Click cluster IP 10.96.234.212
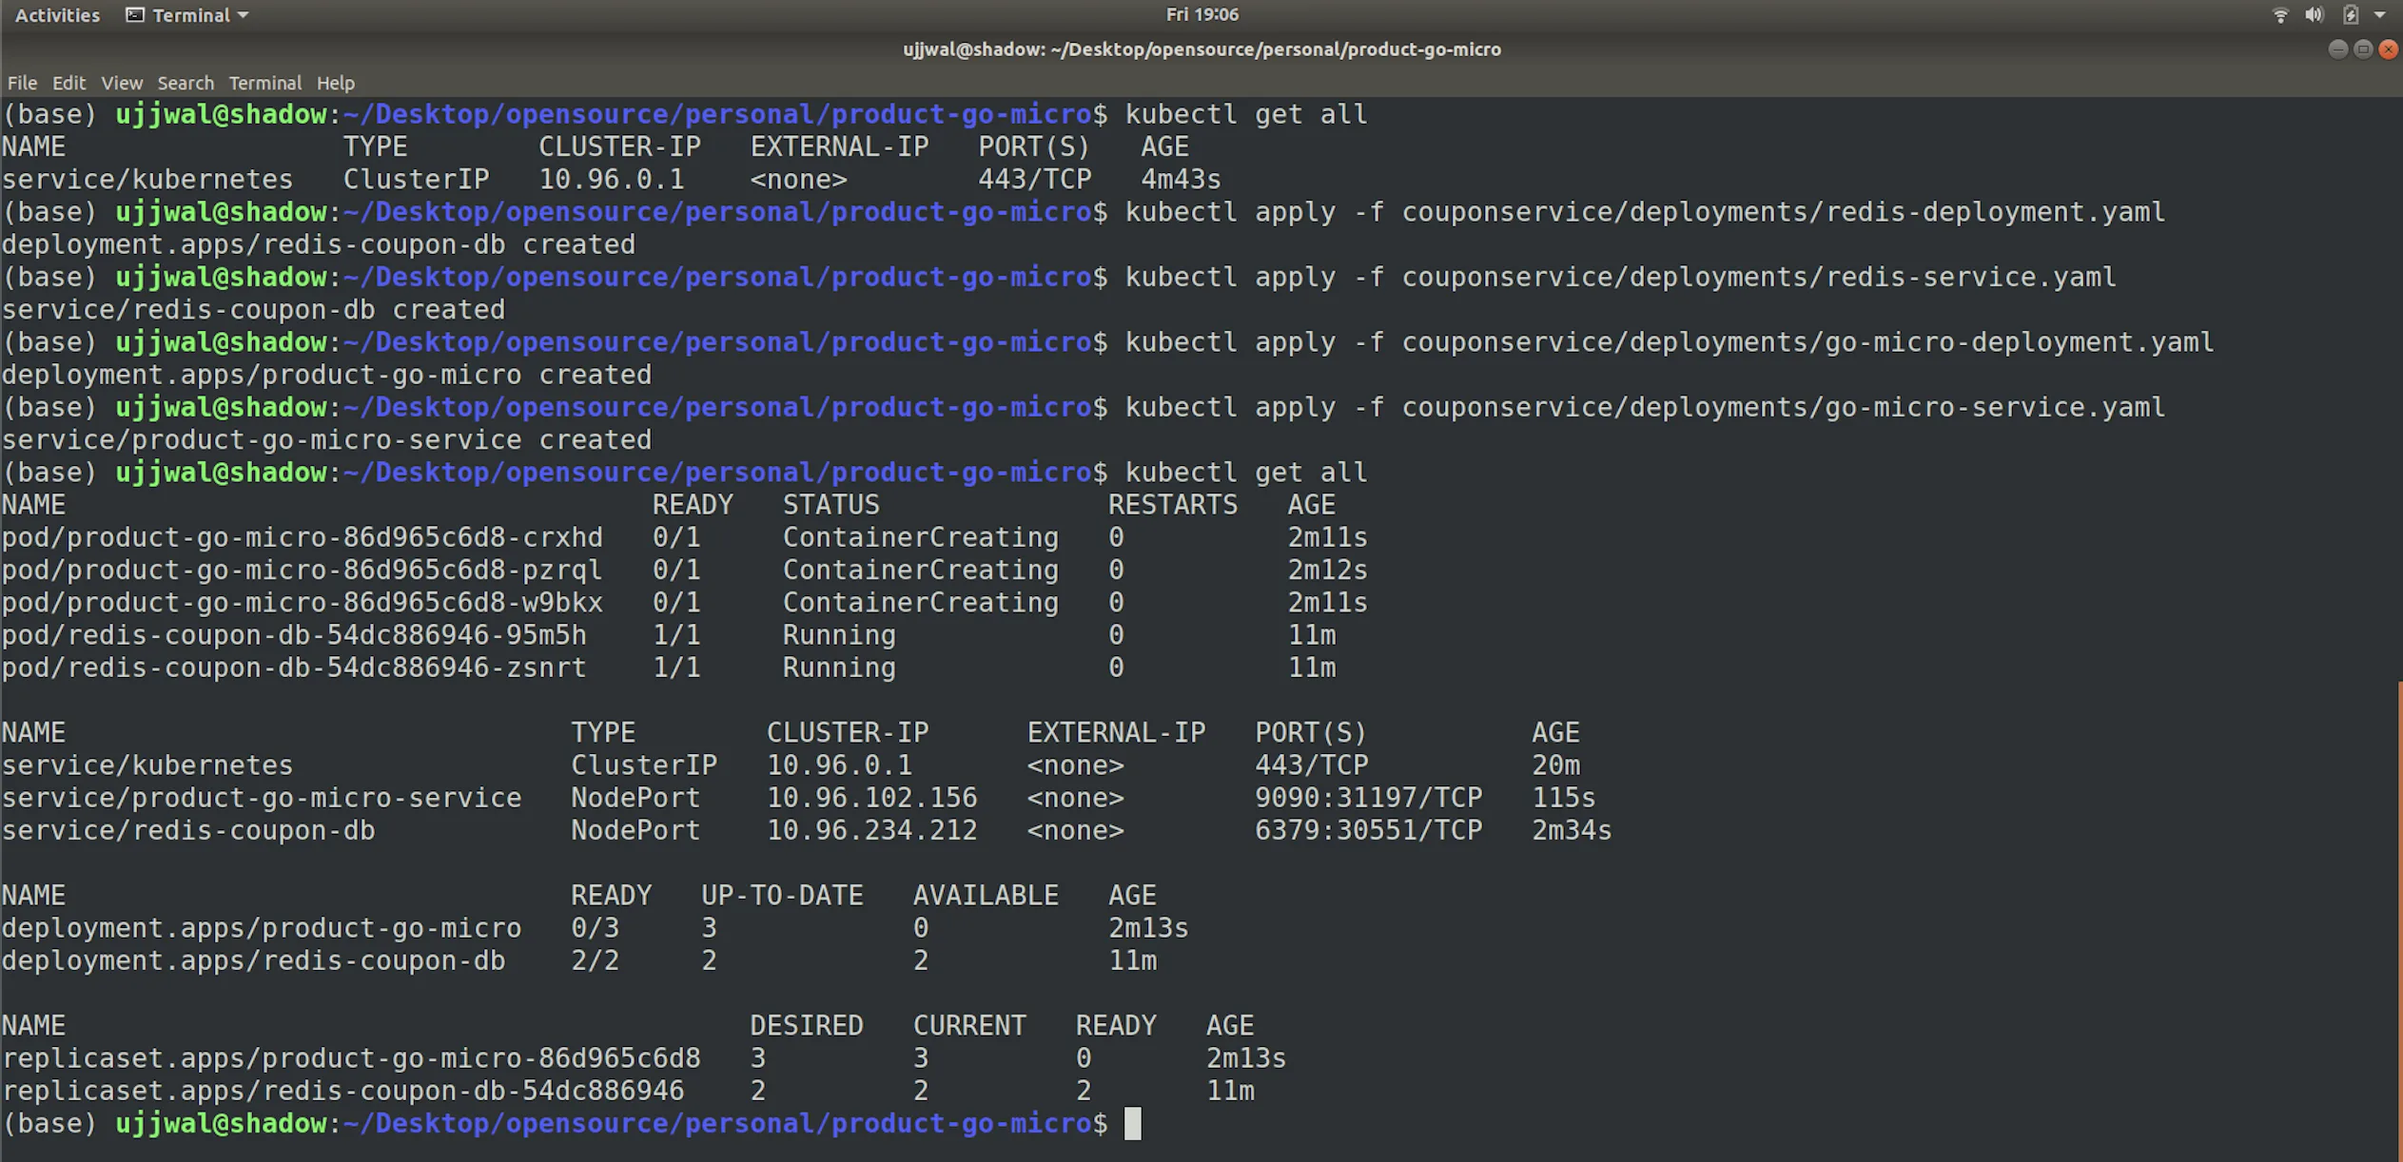Viewport: 2403px width, 1162px height. pos(871,830)
